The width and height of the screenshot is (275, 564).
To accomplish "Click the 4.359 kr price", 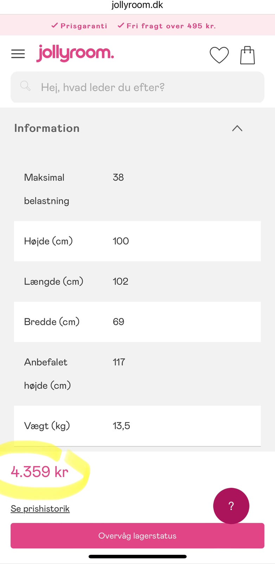I will pos(40,472).
